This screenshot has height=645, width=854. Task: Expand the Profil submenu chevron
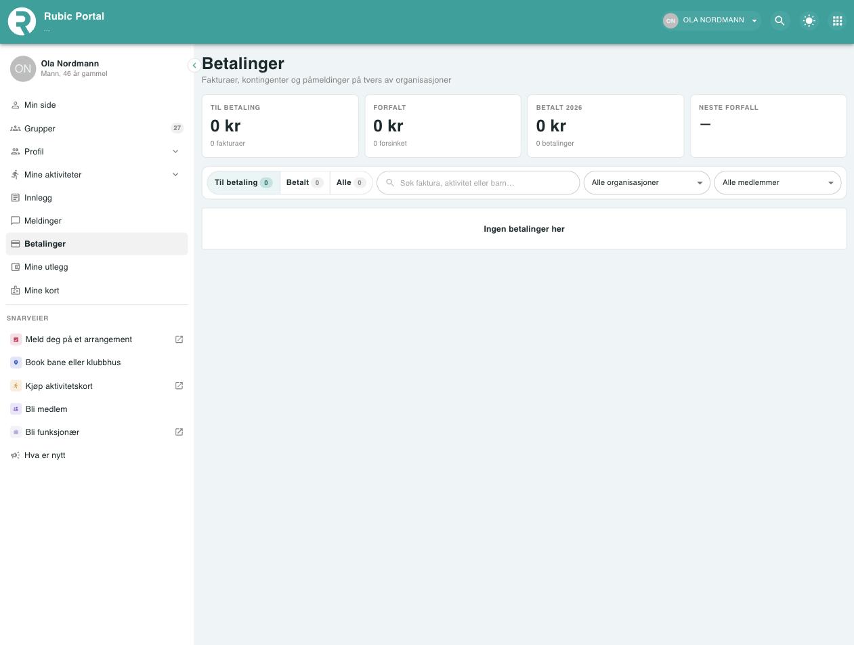coord(175,151)
